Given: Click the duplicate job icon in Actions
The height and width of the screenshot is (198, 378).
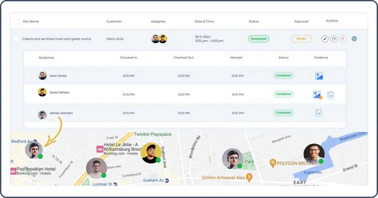Looking at the screenshot, I should (x=334, y=39).
